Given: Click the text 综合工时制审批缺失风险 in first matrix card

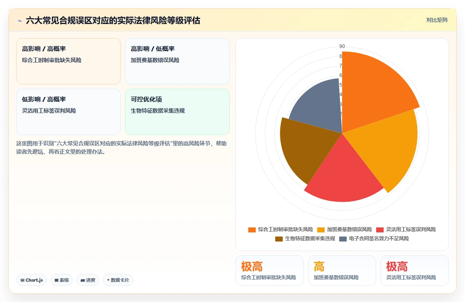Looking at the screenshot, I should tap(51, 60).
